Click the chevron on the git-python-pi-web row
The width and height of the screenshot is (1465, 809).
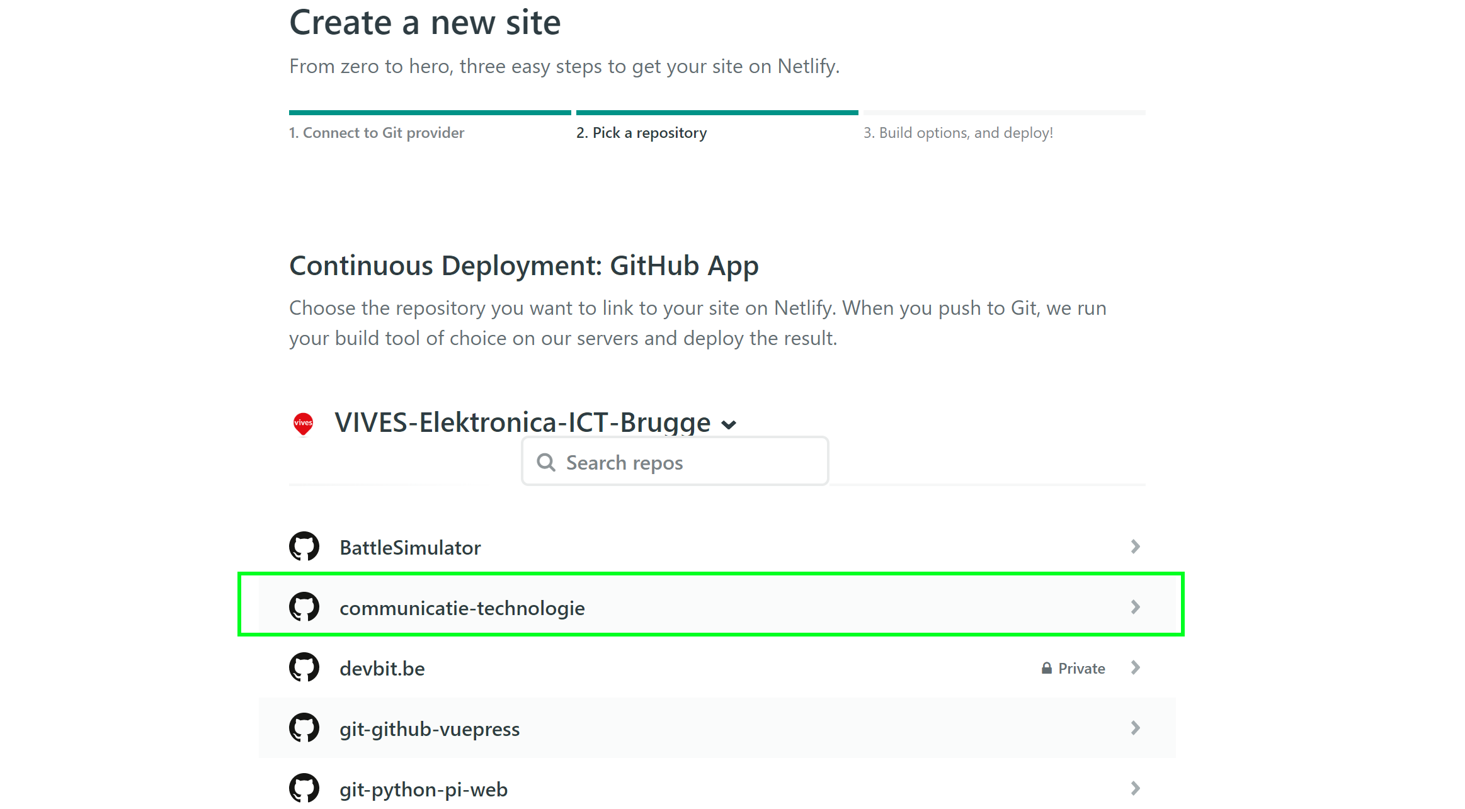[1135, 788]
